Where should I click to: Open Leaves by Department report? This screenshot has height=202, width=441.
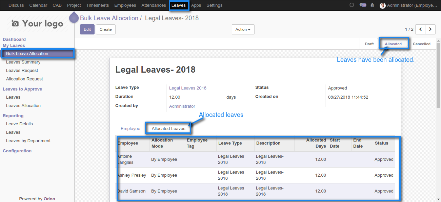28,141
